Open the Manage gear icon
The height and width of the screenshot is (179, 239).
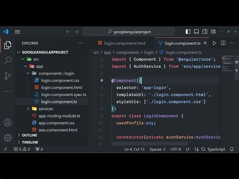click(7, 138)
